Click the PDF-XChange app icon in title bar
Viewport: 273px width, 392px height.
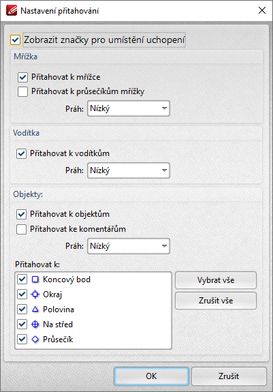pyautogui.click(x=12, y=10)
